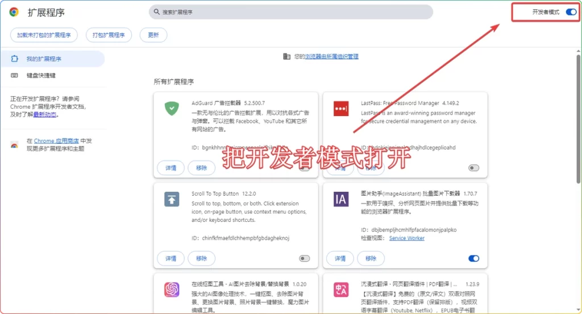Click the 在线抠图工具 pink icon
Screen dimensions: 582x314
click(172, 290)
